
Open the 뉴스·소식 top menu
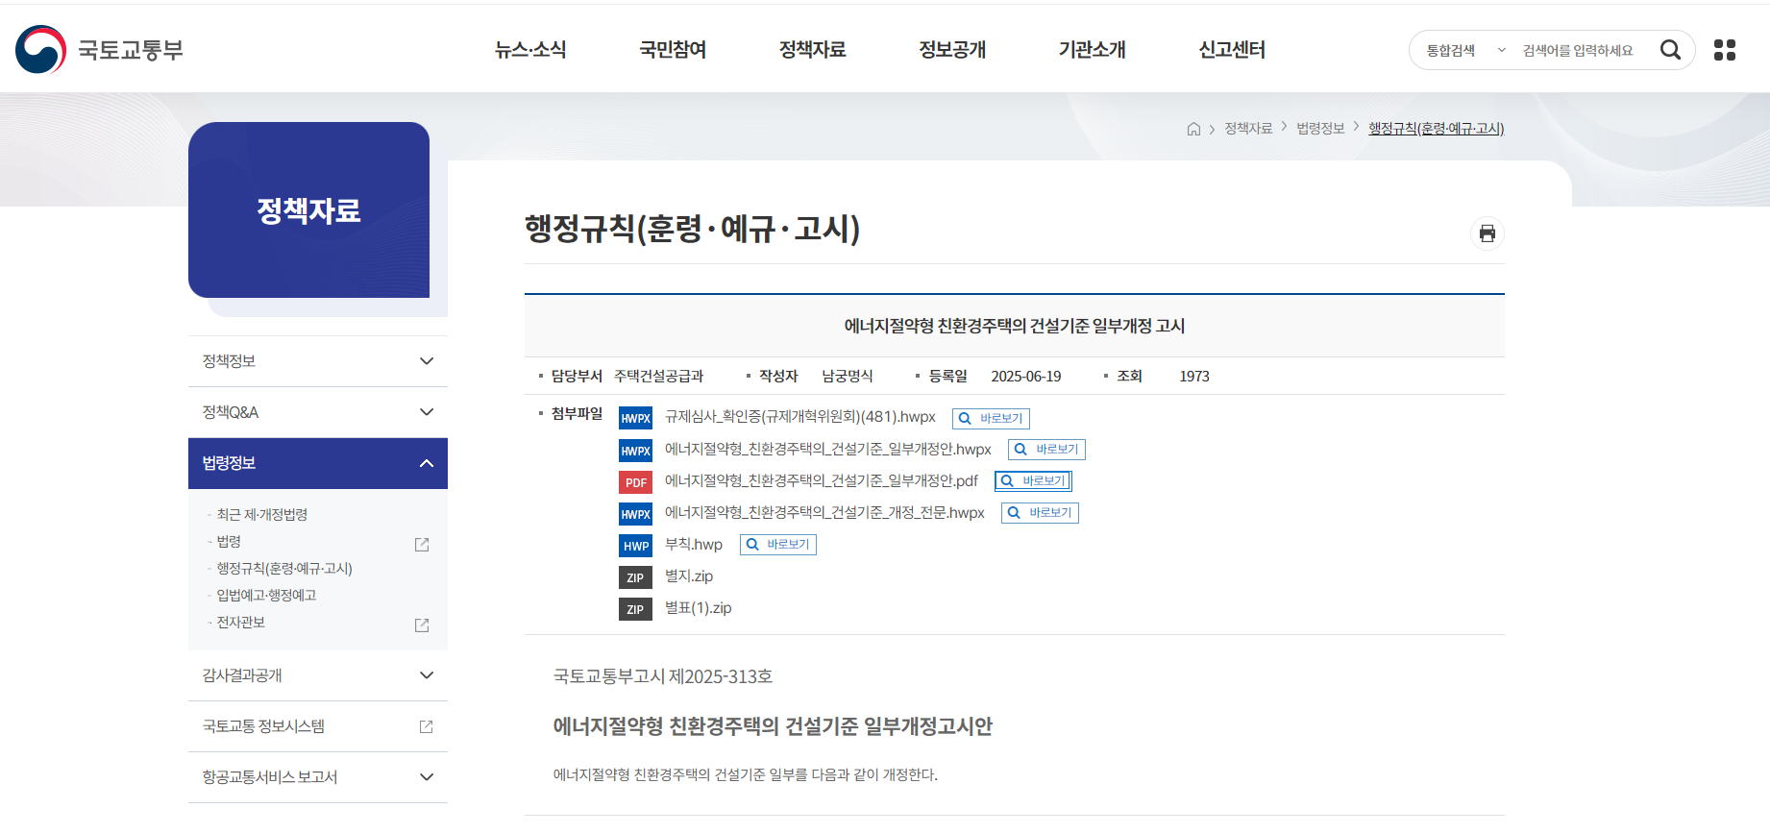(530, 50)
